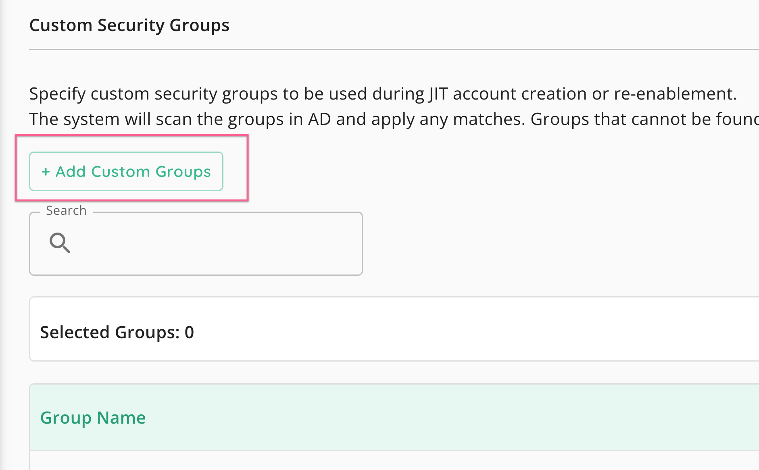Click the empty row below Group Name
The image size is (759, 470).
363,461
